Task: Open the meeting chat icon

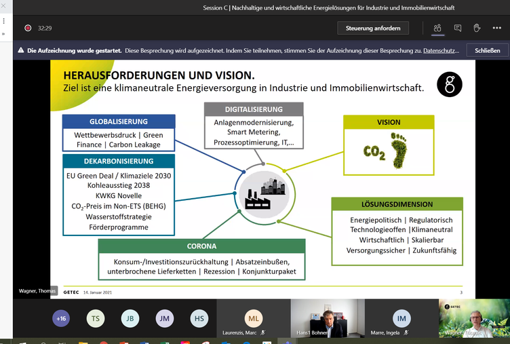Action: tap(458, 28)
